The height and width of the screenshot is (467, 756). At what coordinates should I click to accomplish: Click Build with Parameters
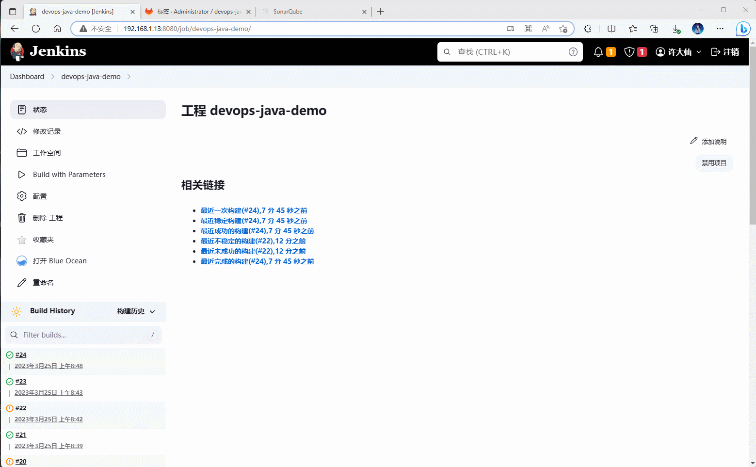pos(69,175)
